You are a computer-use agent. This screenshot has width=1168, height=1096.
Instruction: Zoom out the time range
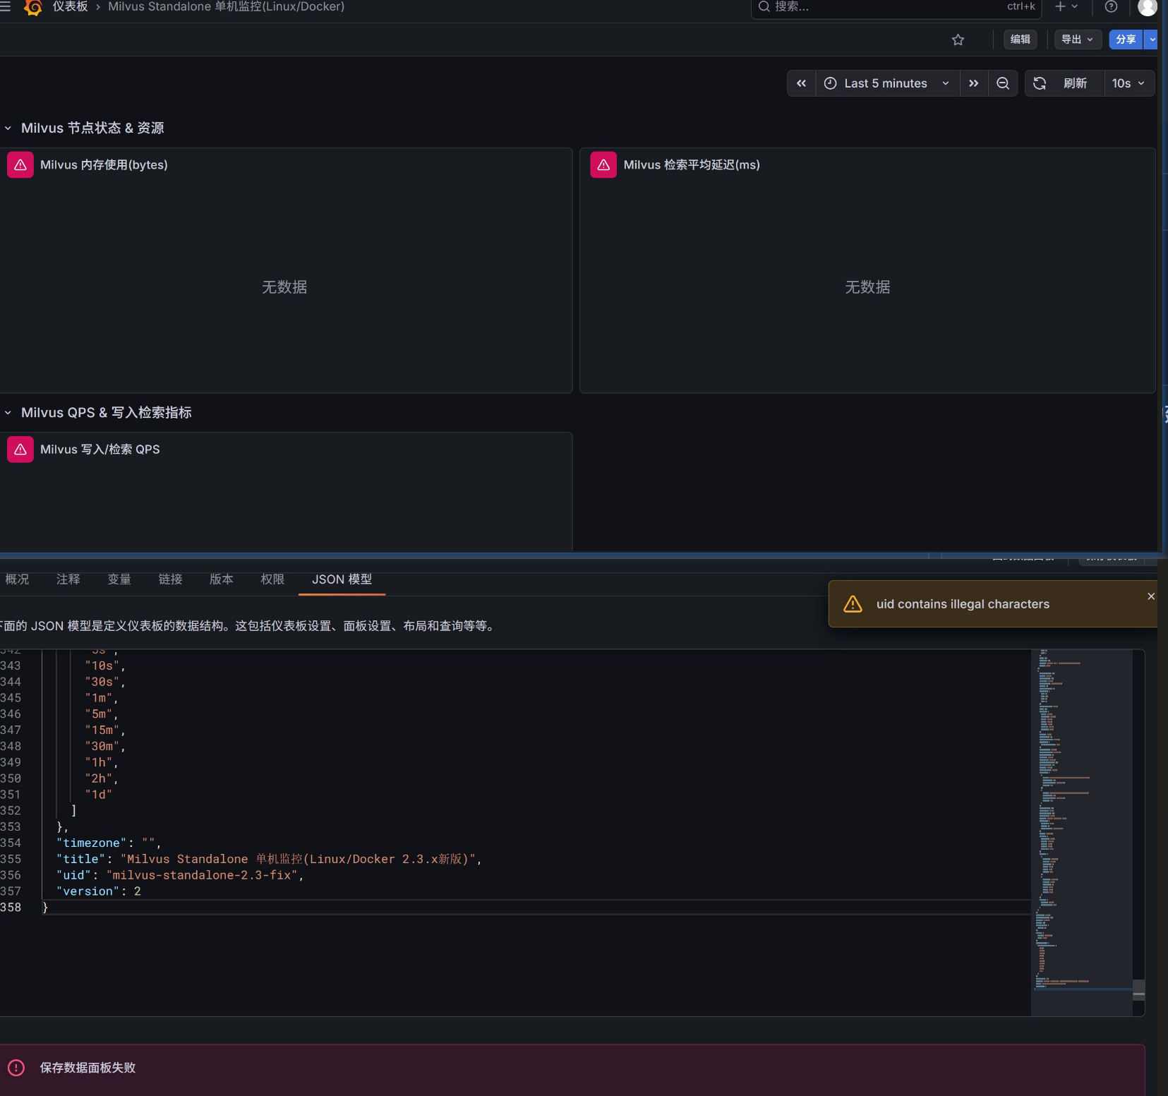[x=1003, y=83]
